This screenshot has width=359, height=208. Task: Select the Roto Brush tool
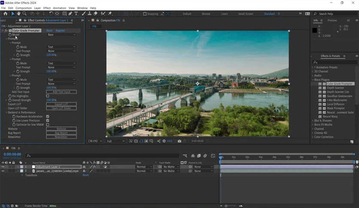click(x=103, y=14)
